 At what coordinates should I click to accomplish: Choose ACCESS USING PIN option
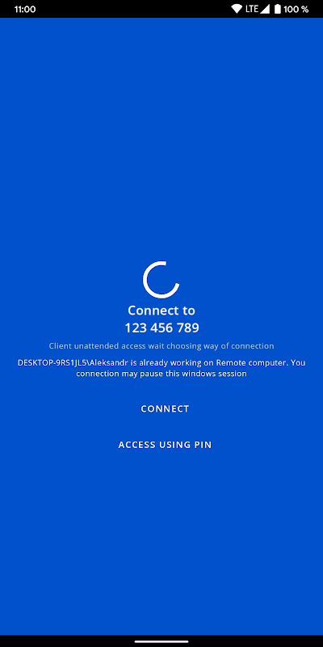[x=165, y=444]
